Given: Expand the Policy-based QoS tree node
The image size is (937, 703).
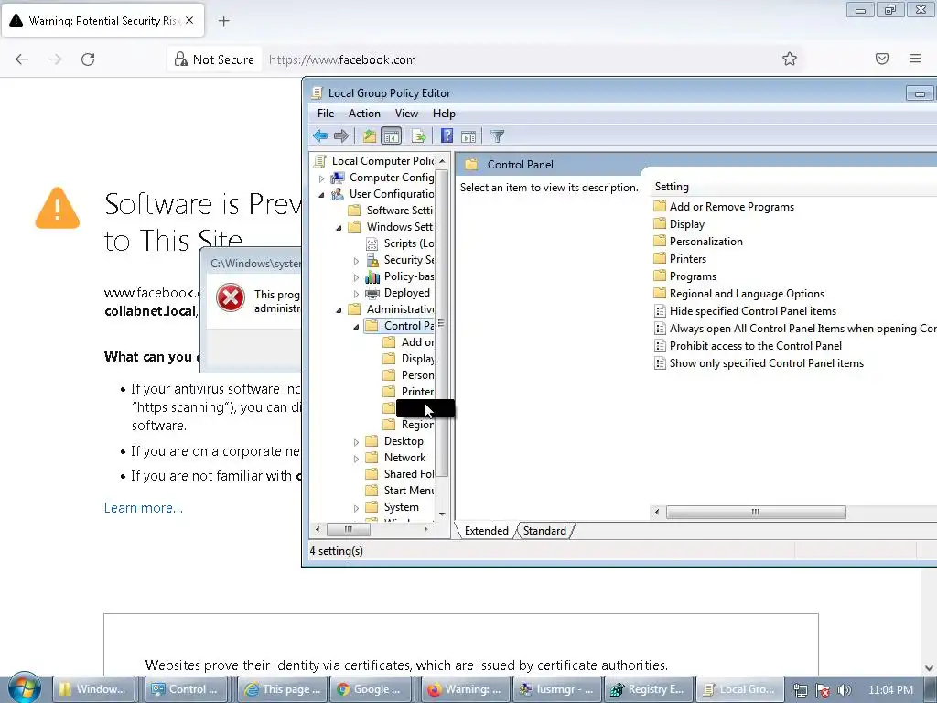Looking at the screenshot, I should (x=356, y=276).
